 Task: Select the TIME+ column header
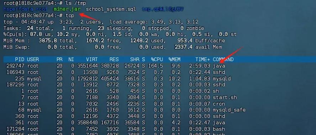pyautogui.click(x=202, y=60)
